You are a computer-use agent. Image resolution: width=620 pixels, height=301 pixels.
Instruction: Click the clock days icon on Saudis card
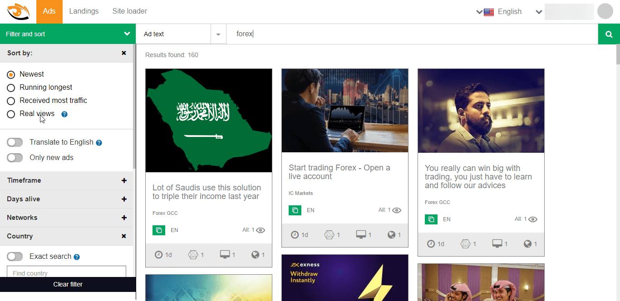pos(158,255)
